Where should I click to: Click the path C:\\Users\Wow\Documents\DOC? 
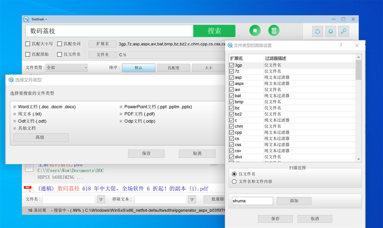pos(71,171)
